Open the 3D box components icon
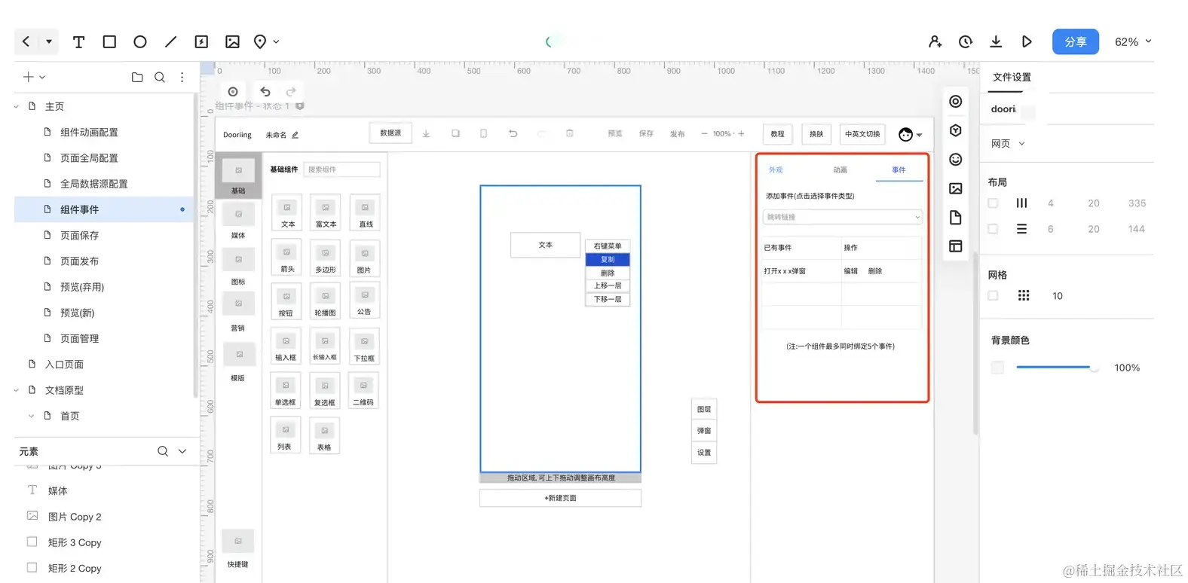This screenshot has height=583, width=1188. point(956,130)
